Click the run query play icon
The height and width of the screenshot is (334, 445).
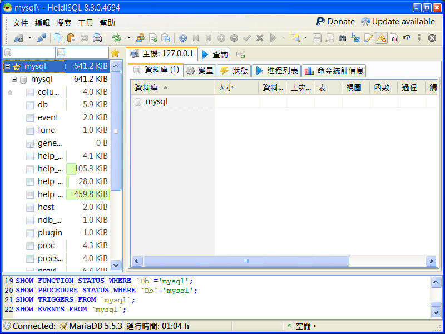click(273, 38)
